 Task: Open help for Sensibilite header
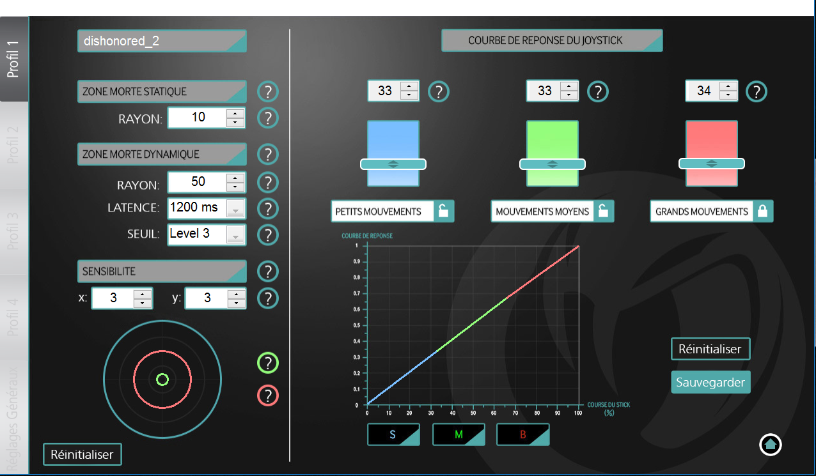tap(268, 272)
